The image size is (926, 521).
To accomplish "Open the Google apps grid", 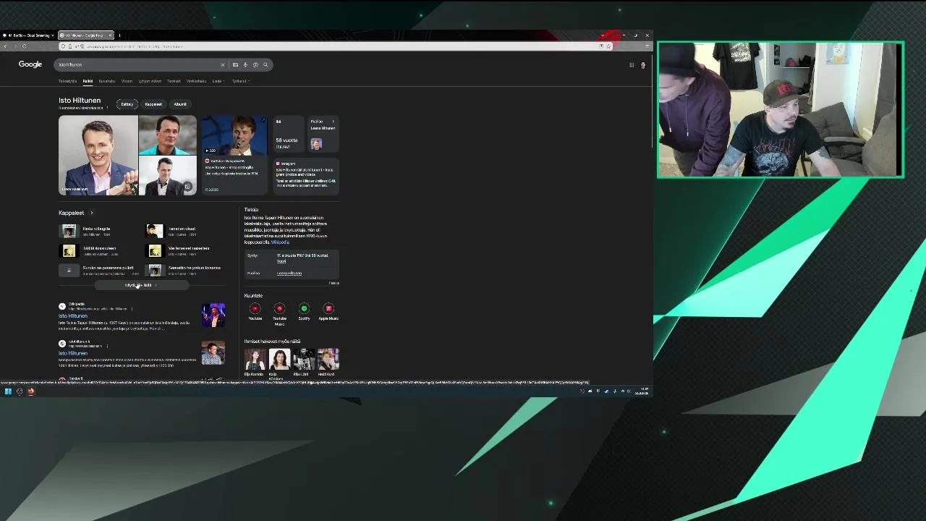I will tap(632, 65).
